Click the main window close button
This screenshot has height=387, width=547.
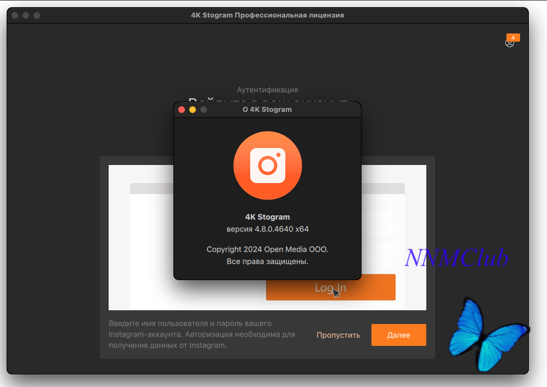(15, 15)
